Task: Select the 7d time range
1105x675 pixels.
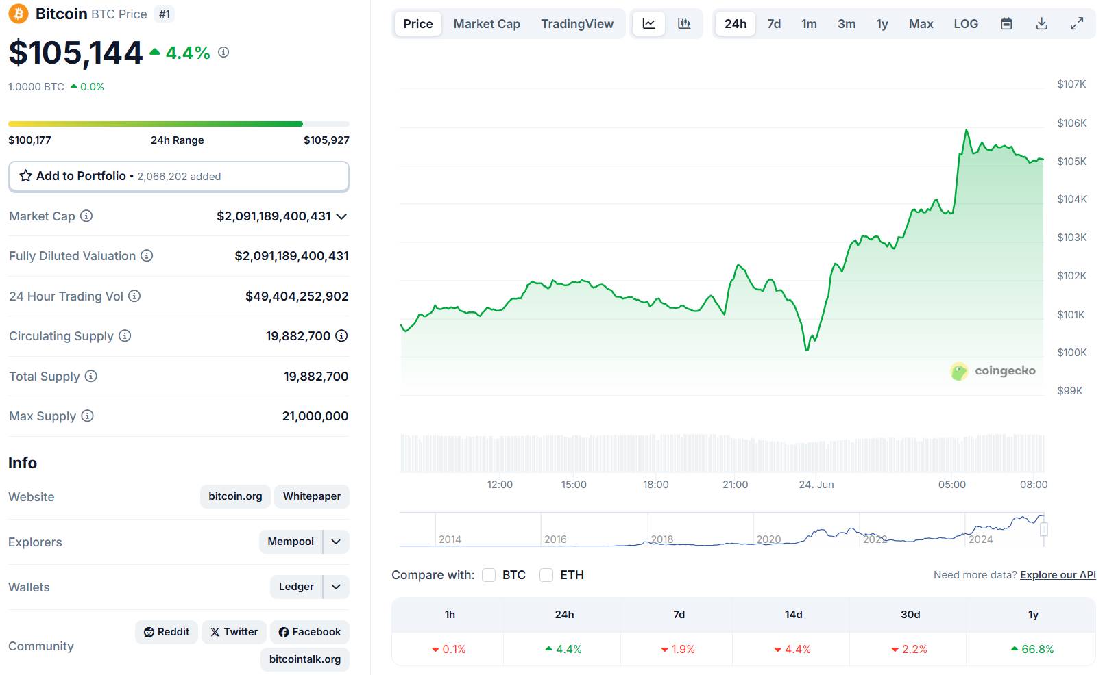Action: (x=774, y=24)
